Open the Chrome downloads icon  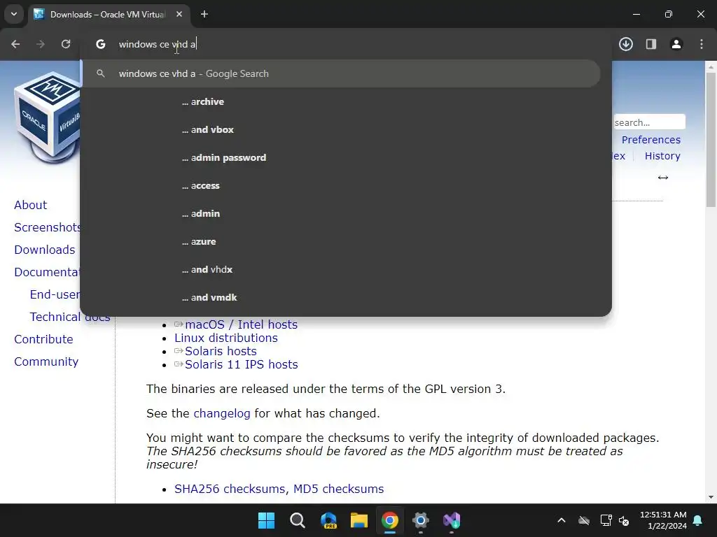pos(626,44)
